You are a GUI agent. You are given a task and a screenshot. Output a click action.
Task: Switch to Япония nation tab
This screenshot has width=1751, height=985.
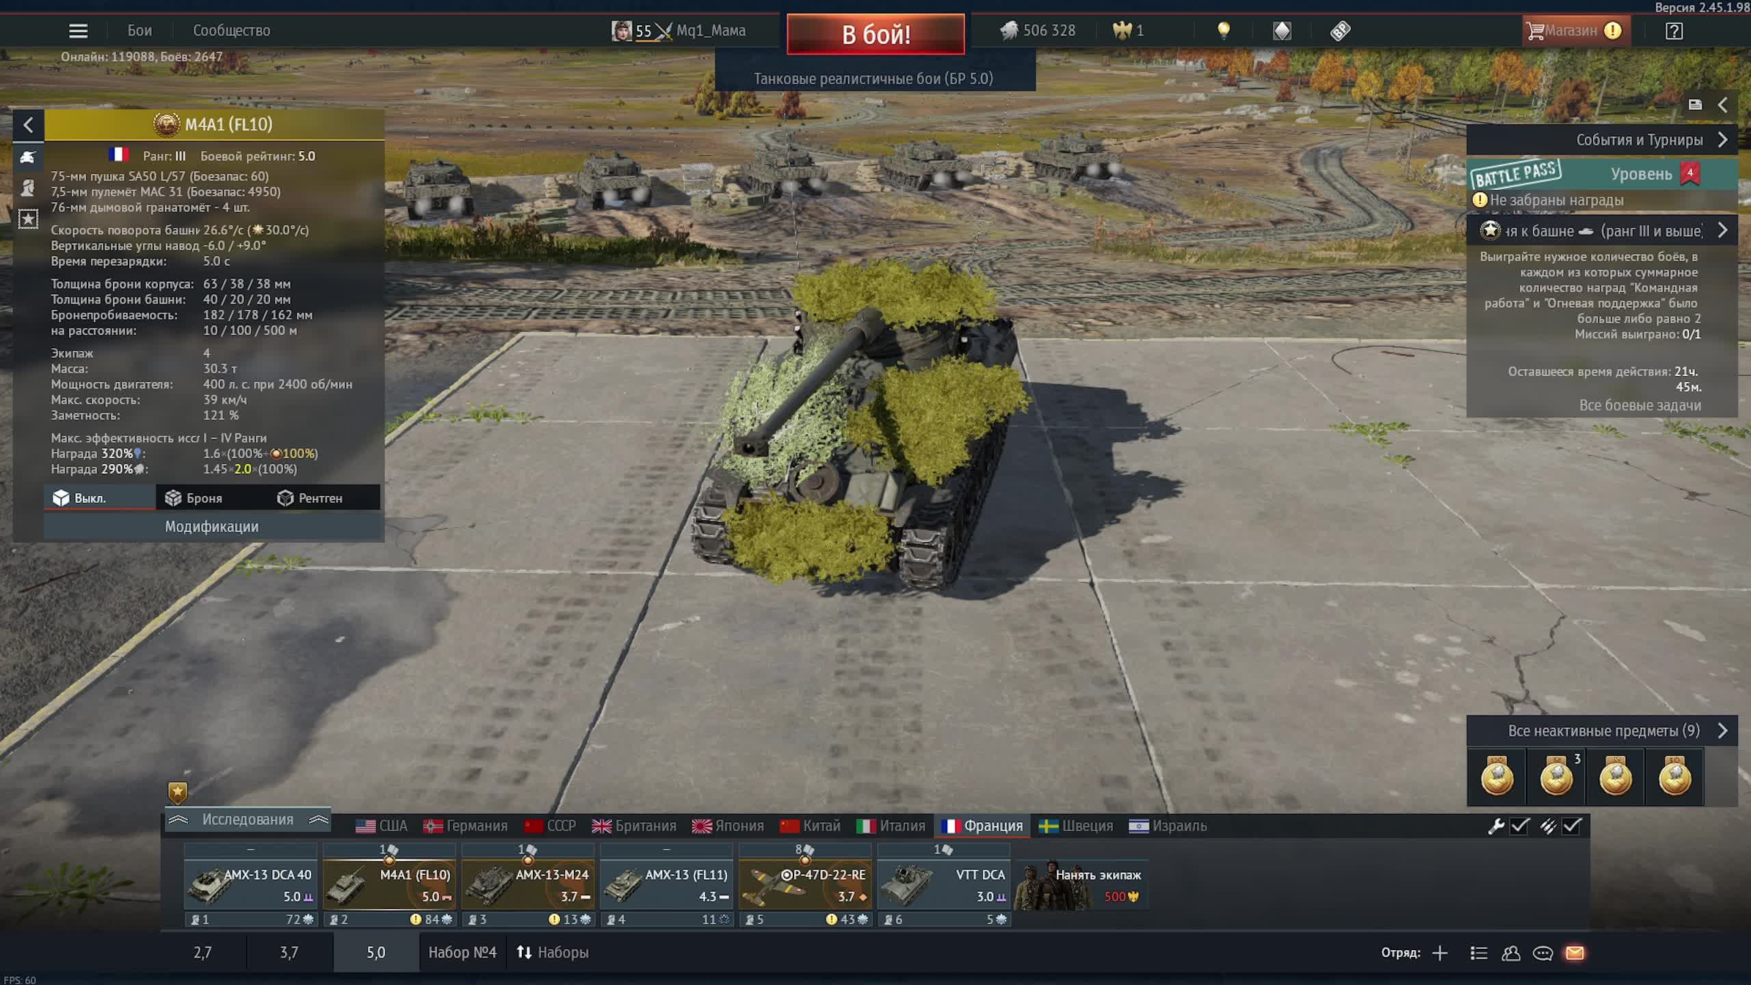click(728, 826)
